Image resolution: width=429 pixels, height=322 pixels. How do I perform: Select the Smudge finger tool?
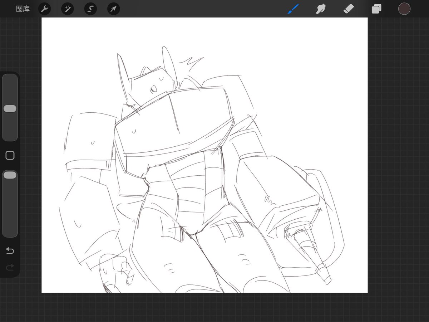coord(321,9)
